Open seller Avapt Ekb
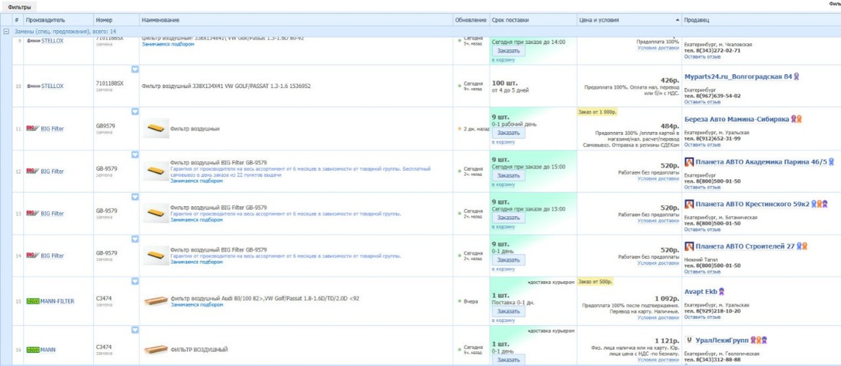 click(701, 290)
